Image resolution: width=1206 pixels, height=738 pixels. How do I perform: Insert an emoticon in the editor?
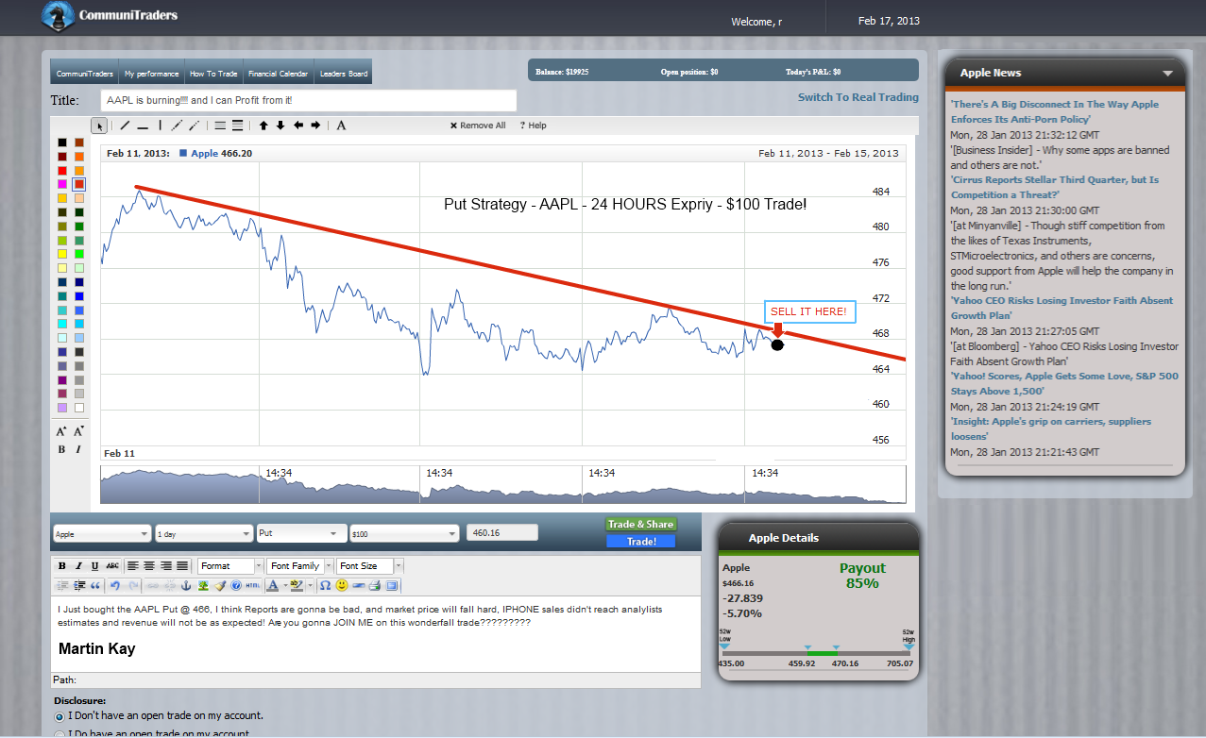342,585
